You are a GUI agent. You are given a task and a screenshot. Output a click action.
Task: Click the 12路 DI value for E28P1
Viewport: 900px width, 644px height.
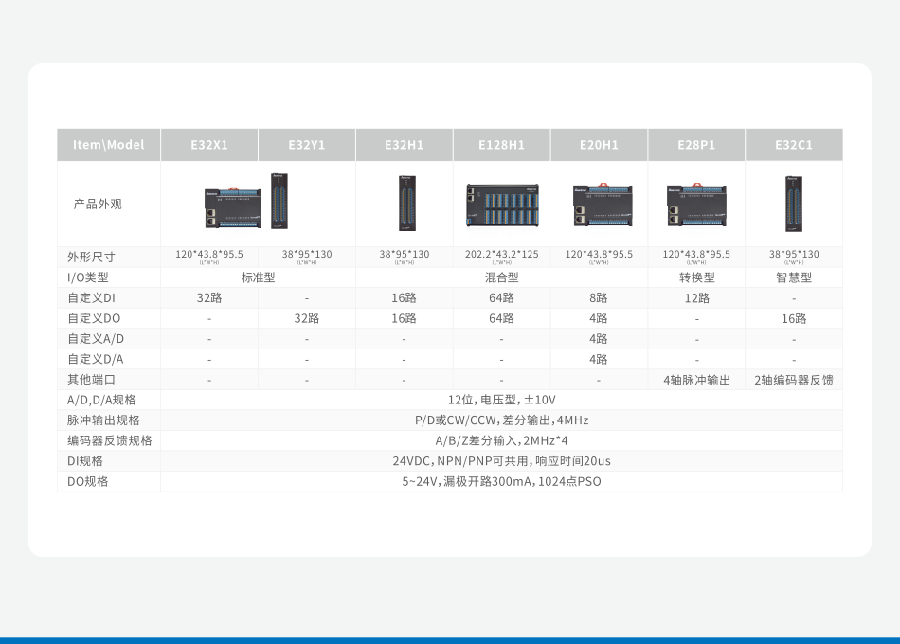pos(697,298)
